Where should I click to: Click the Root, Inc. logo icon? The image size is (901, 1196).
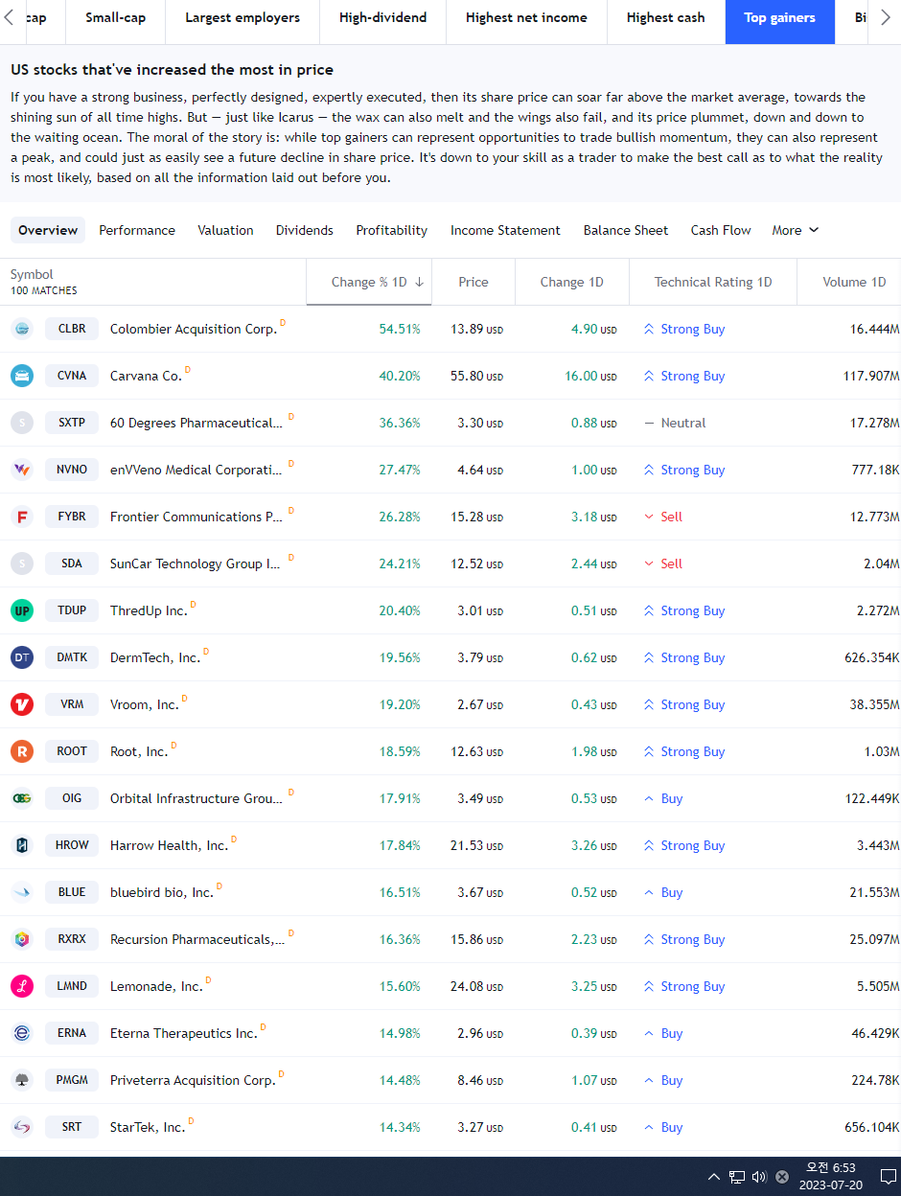tap(22, 751)
